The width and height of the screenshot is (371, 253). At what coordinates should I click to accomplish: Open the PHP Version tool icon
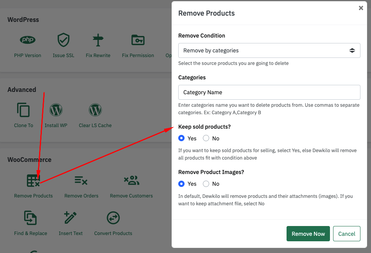pyautogui.click(x=28, y=40)
